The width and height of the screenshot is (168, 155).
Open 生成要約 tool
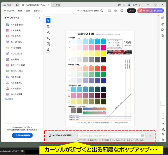pos(13,59)
